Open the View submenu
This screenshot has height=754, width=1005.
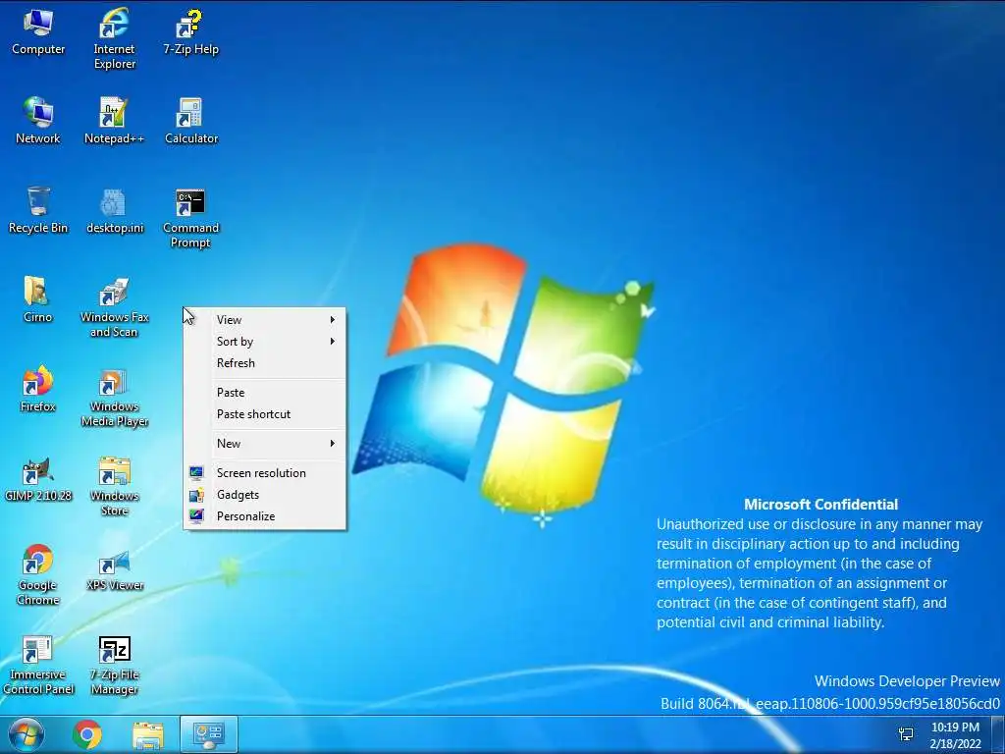(265, 319)
